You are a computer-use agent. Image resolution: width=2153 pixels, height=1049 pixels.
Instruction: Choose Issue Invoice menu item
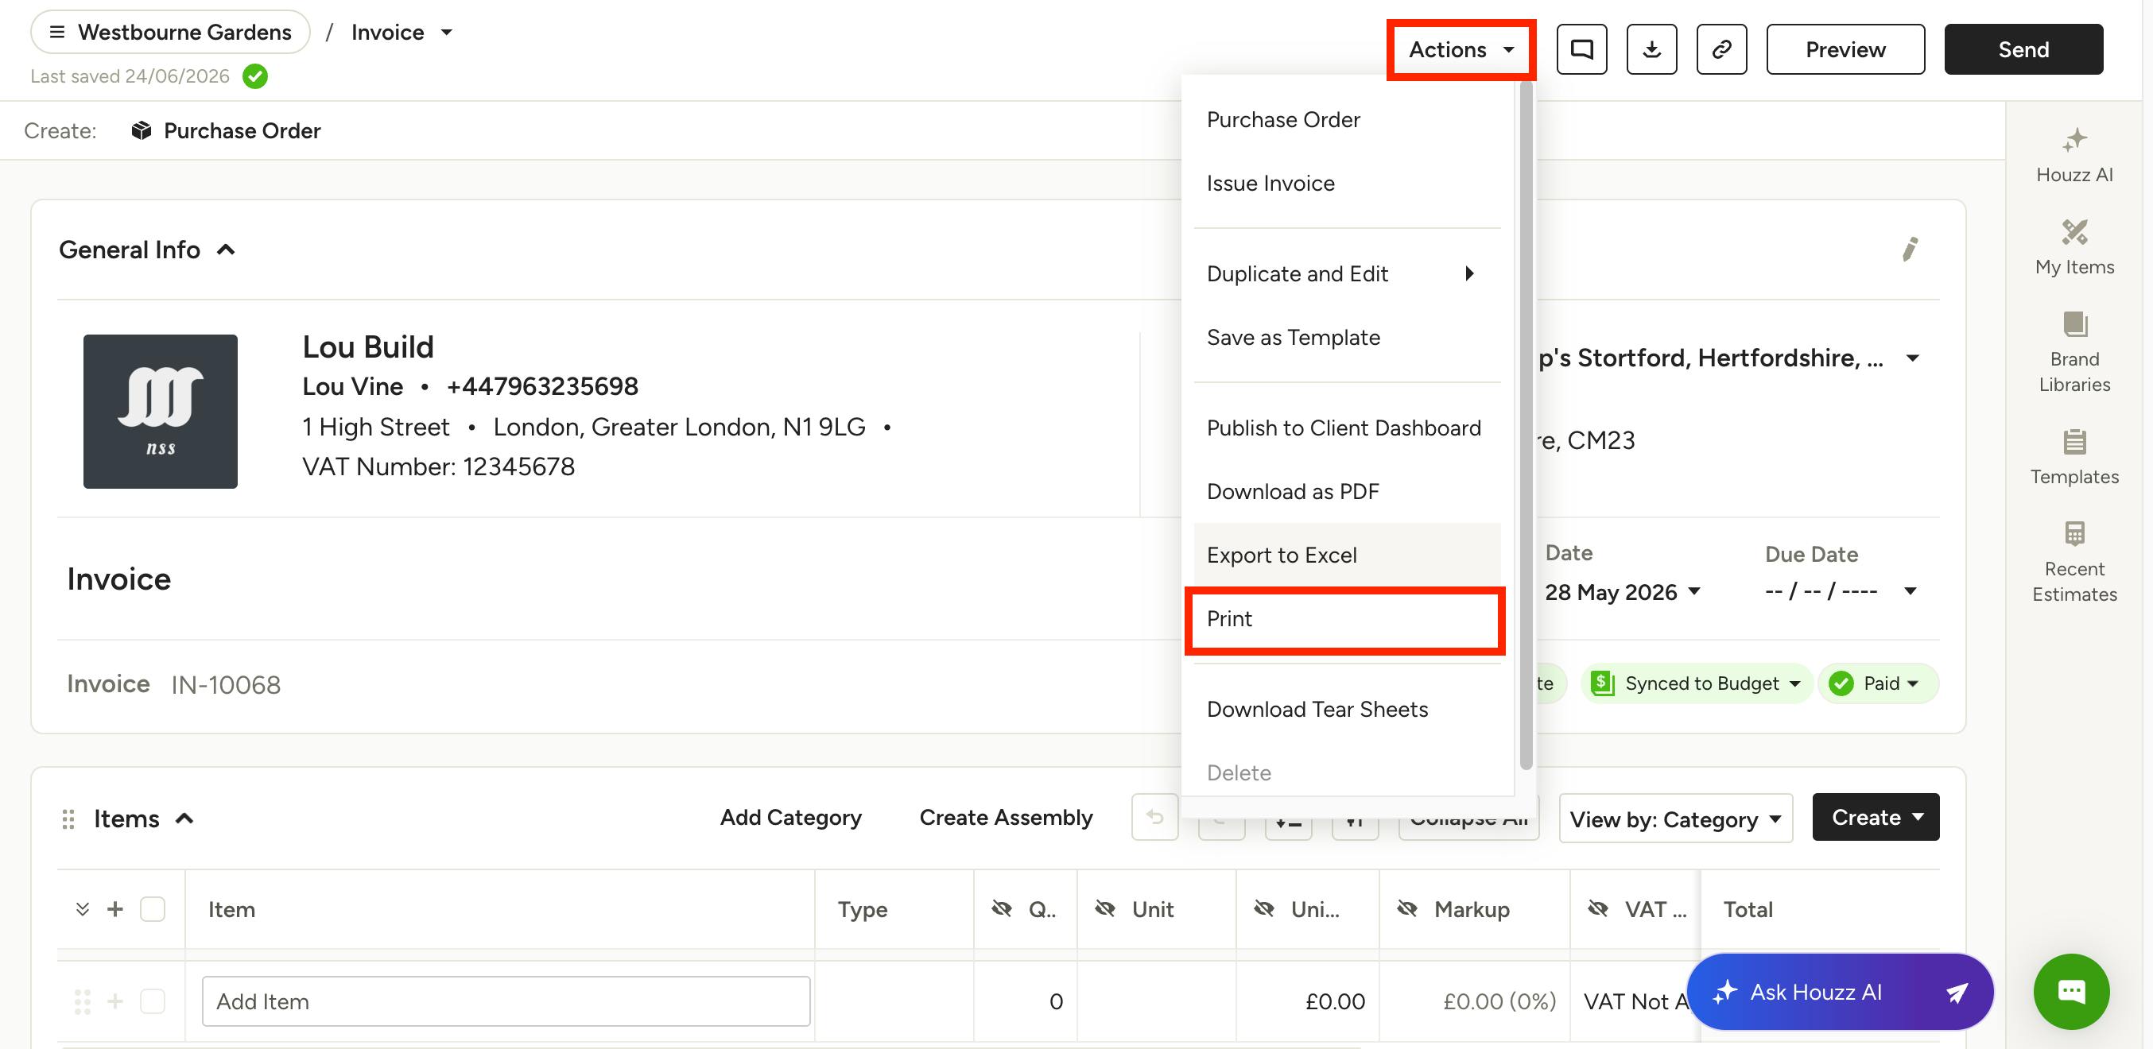pyautogui.click(x=1347, y=182)
